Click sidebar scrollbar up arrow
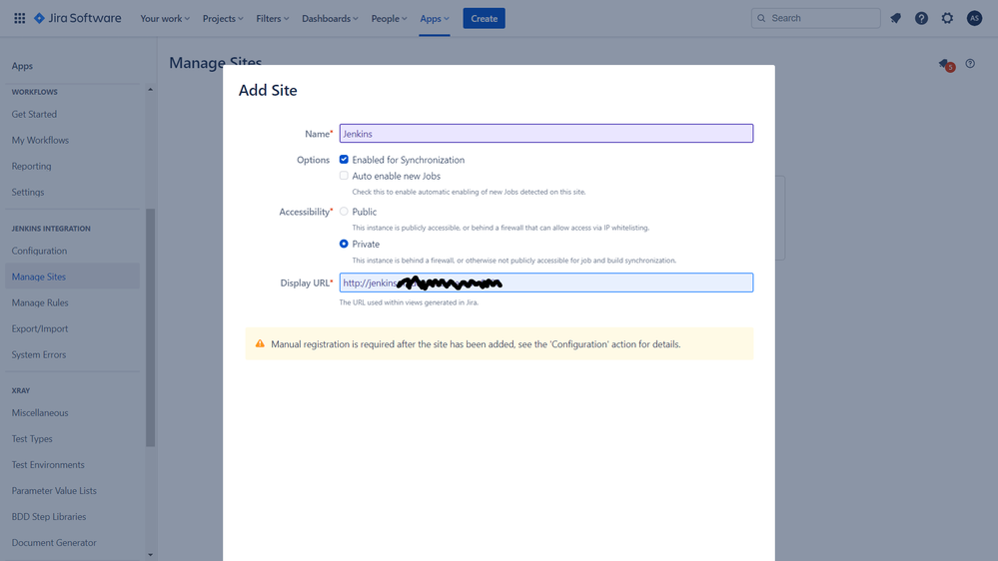The height and width of the screenshot is (561, 998). click(150, 90)
